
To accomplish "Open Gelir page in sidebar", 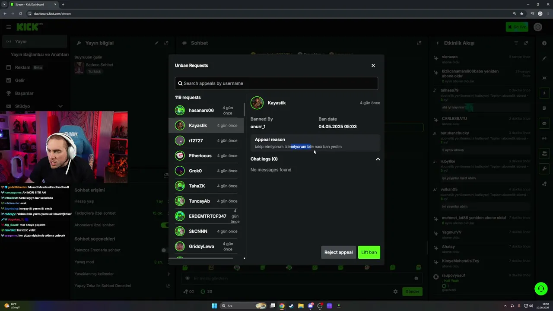I will click(x=35, y=80).
